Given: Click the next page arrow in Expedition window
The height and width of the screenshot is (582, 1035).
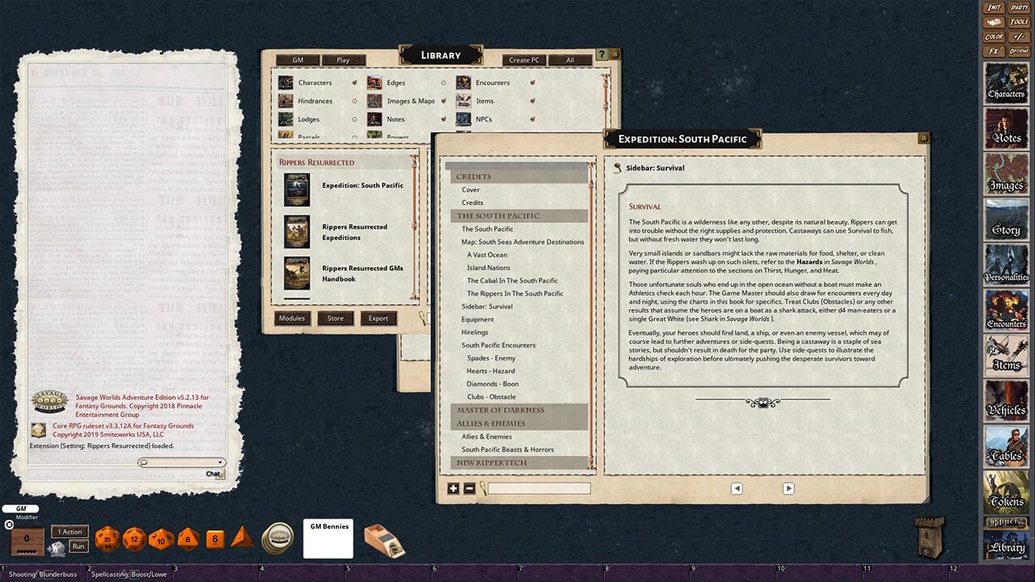Looking at the screenshot, I should 788,488.
